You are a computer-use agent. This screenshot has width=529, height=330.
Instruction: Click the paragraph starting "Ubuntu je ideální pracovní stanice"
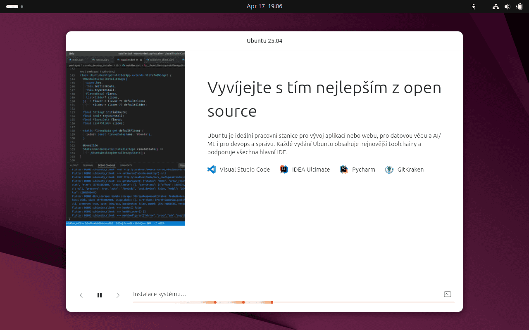(324, 144)
